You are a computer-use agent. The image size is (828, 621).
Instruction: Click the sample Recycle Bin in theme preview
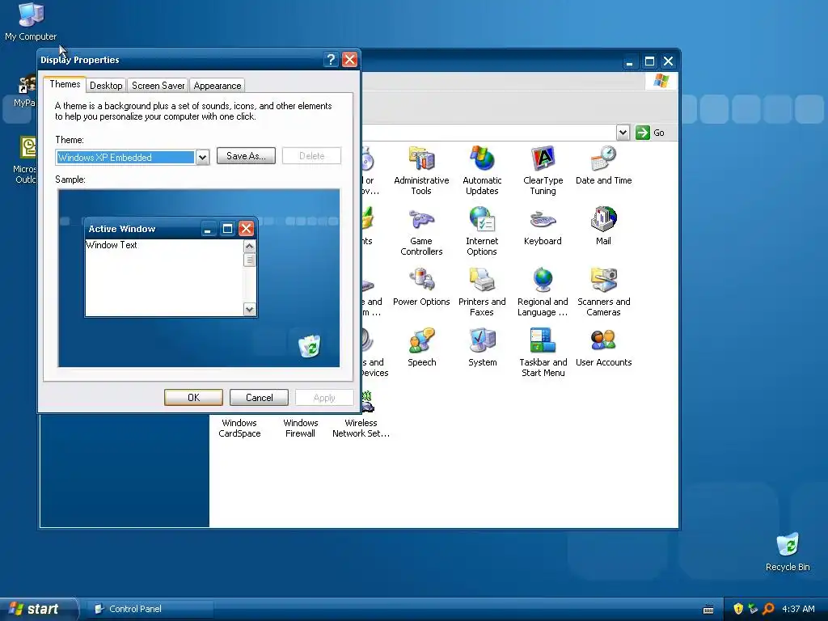tap(310, 346)
